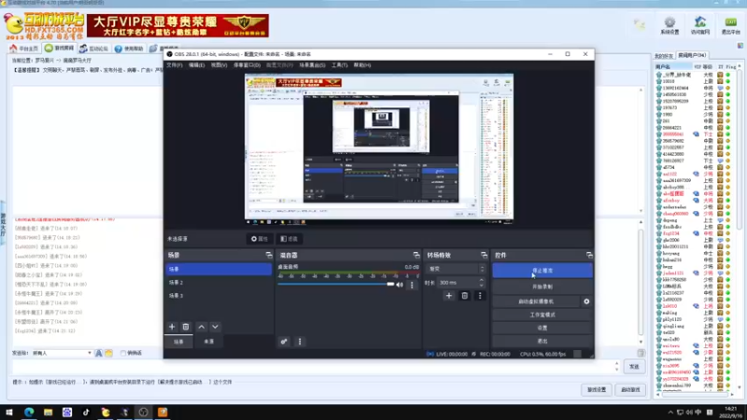
Task: Open source Properties button in OBS toolbar
Action: point(260,239)
